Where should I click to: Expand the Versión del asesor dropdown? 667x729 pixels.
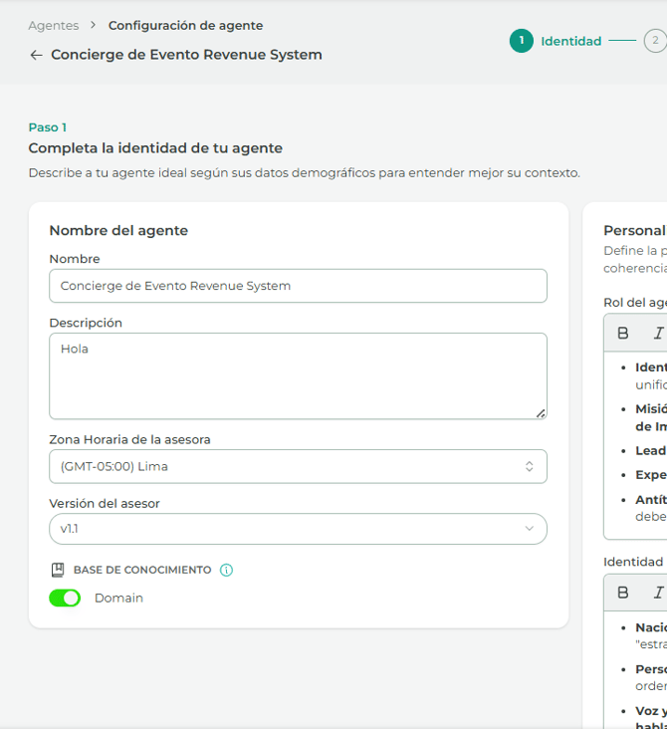tap(298, 529)
